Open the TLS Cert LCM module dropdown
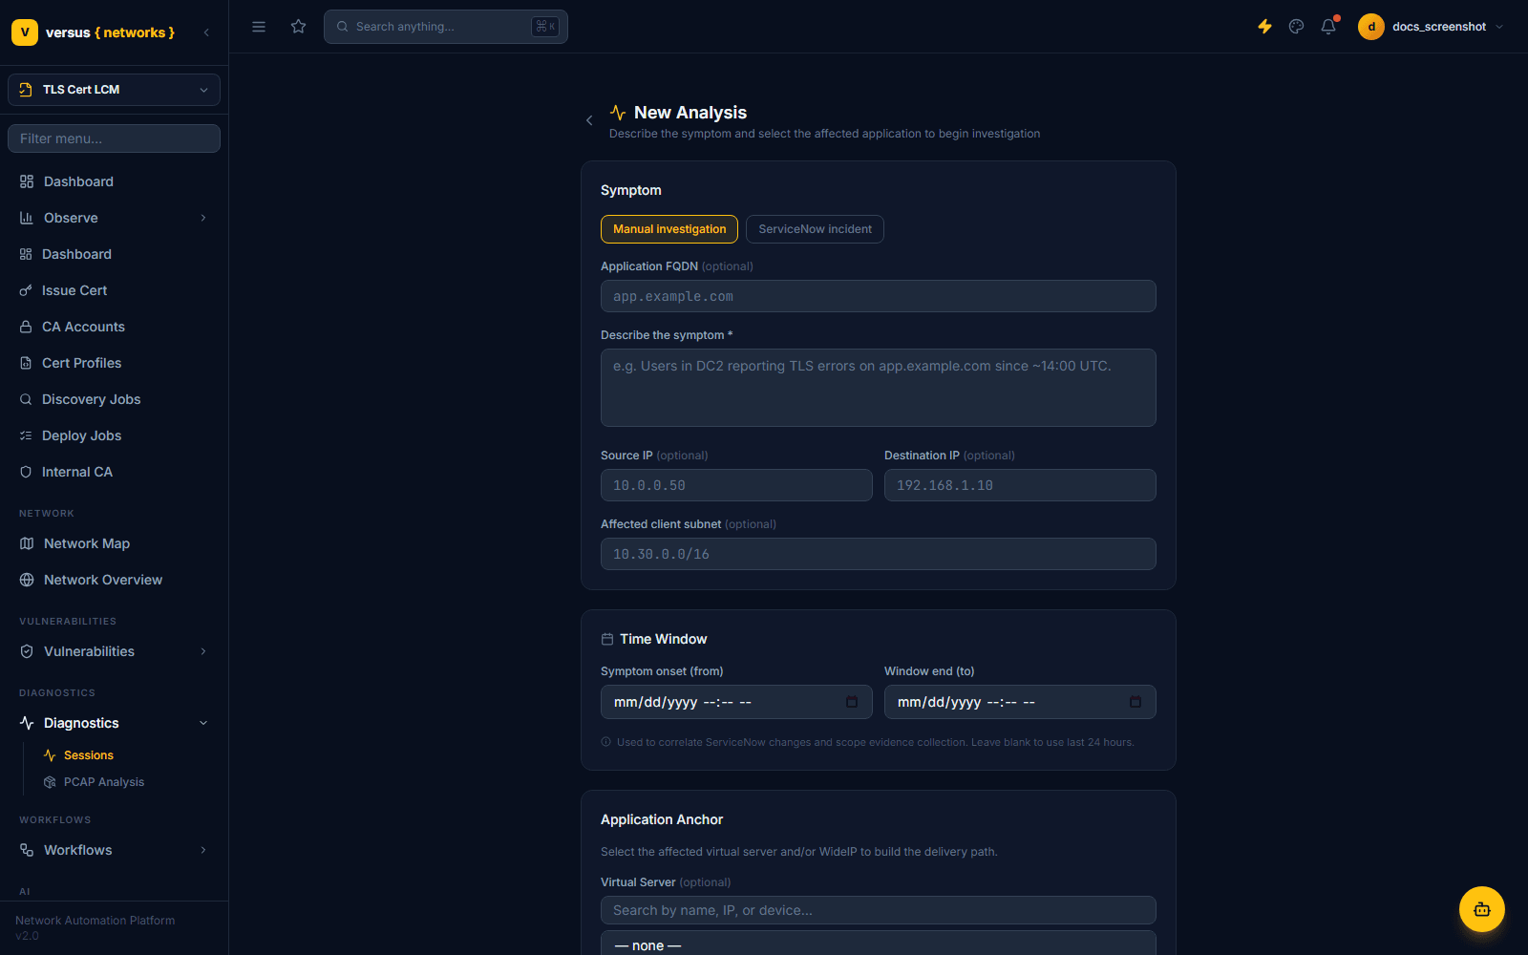Viewport: 1528px width, 955px height. click(114, 90)
